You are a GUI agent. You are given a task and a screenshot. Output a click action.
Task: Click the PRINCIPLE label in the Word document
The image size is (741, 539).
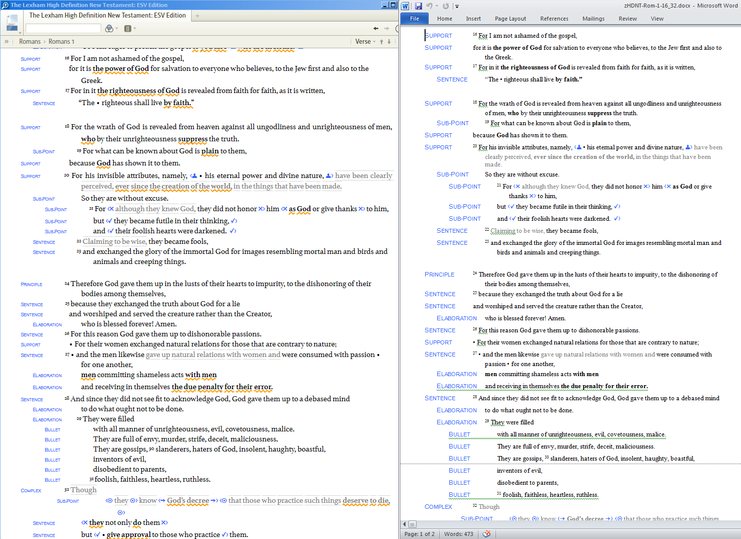tap(440, 275)
